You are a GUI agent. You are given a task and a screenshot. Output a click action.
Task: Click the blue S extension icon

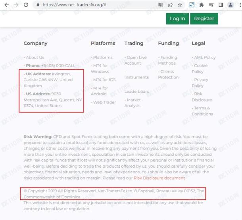pos(192,5)
